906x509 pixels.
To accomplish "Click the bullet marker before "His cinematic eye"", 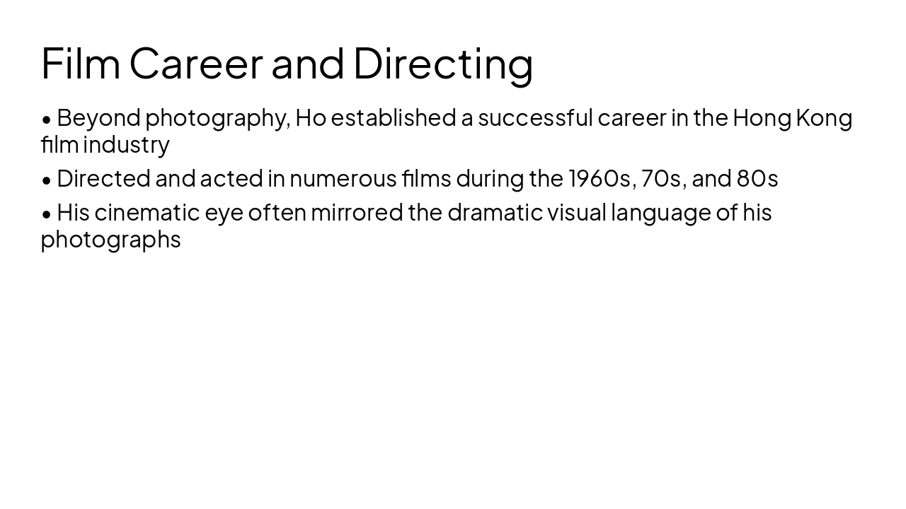I will [x=47, y=213].
